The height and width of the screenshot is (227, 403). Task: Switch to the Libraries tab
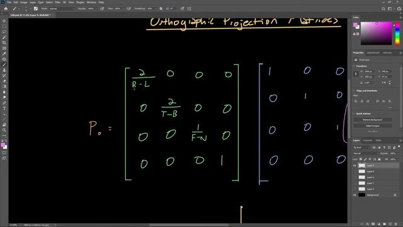click(x=388, y=53)
